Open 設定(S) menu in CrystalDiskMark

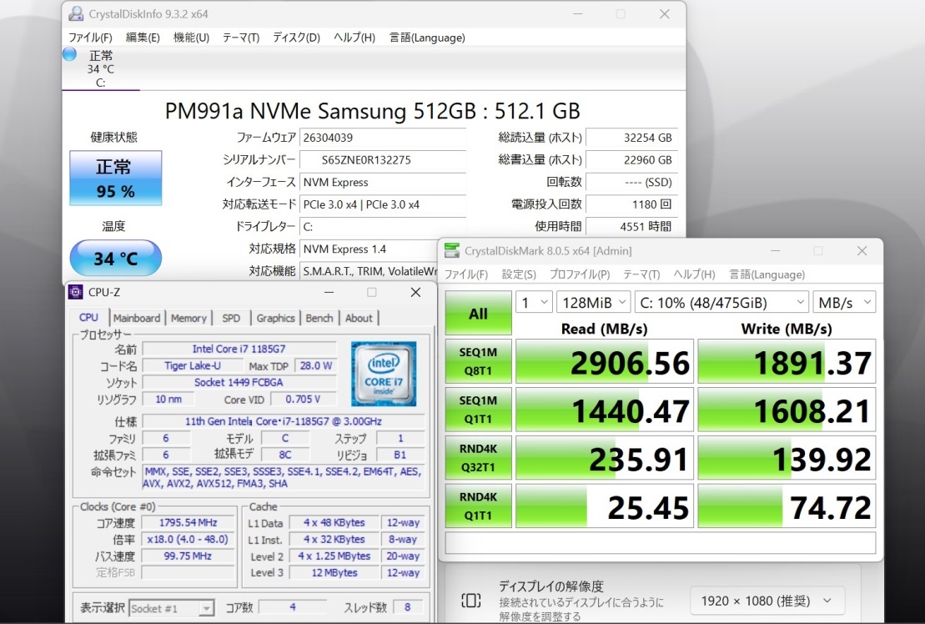coord(519,274)
